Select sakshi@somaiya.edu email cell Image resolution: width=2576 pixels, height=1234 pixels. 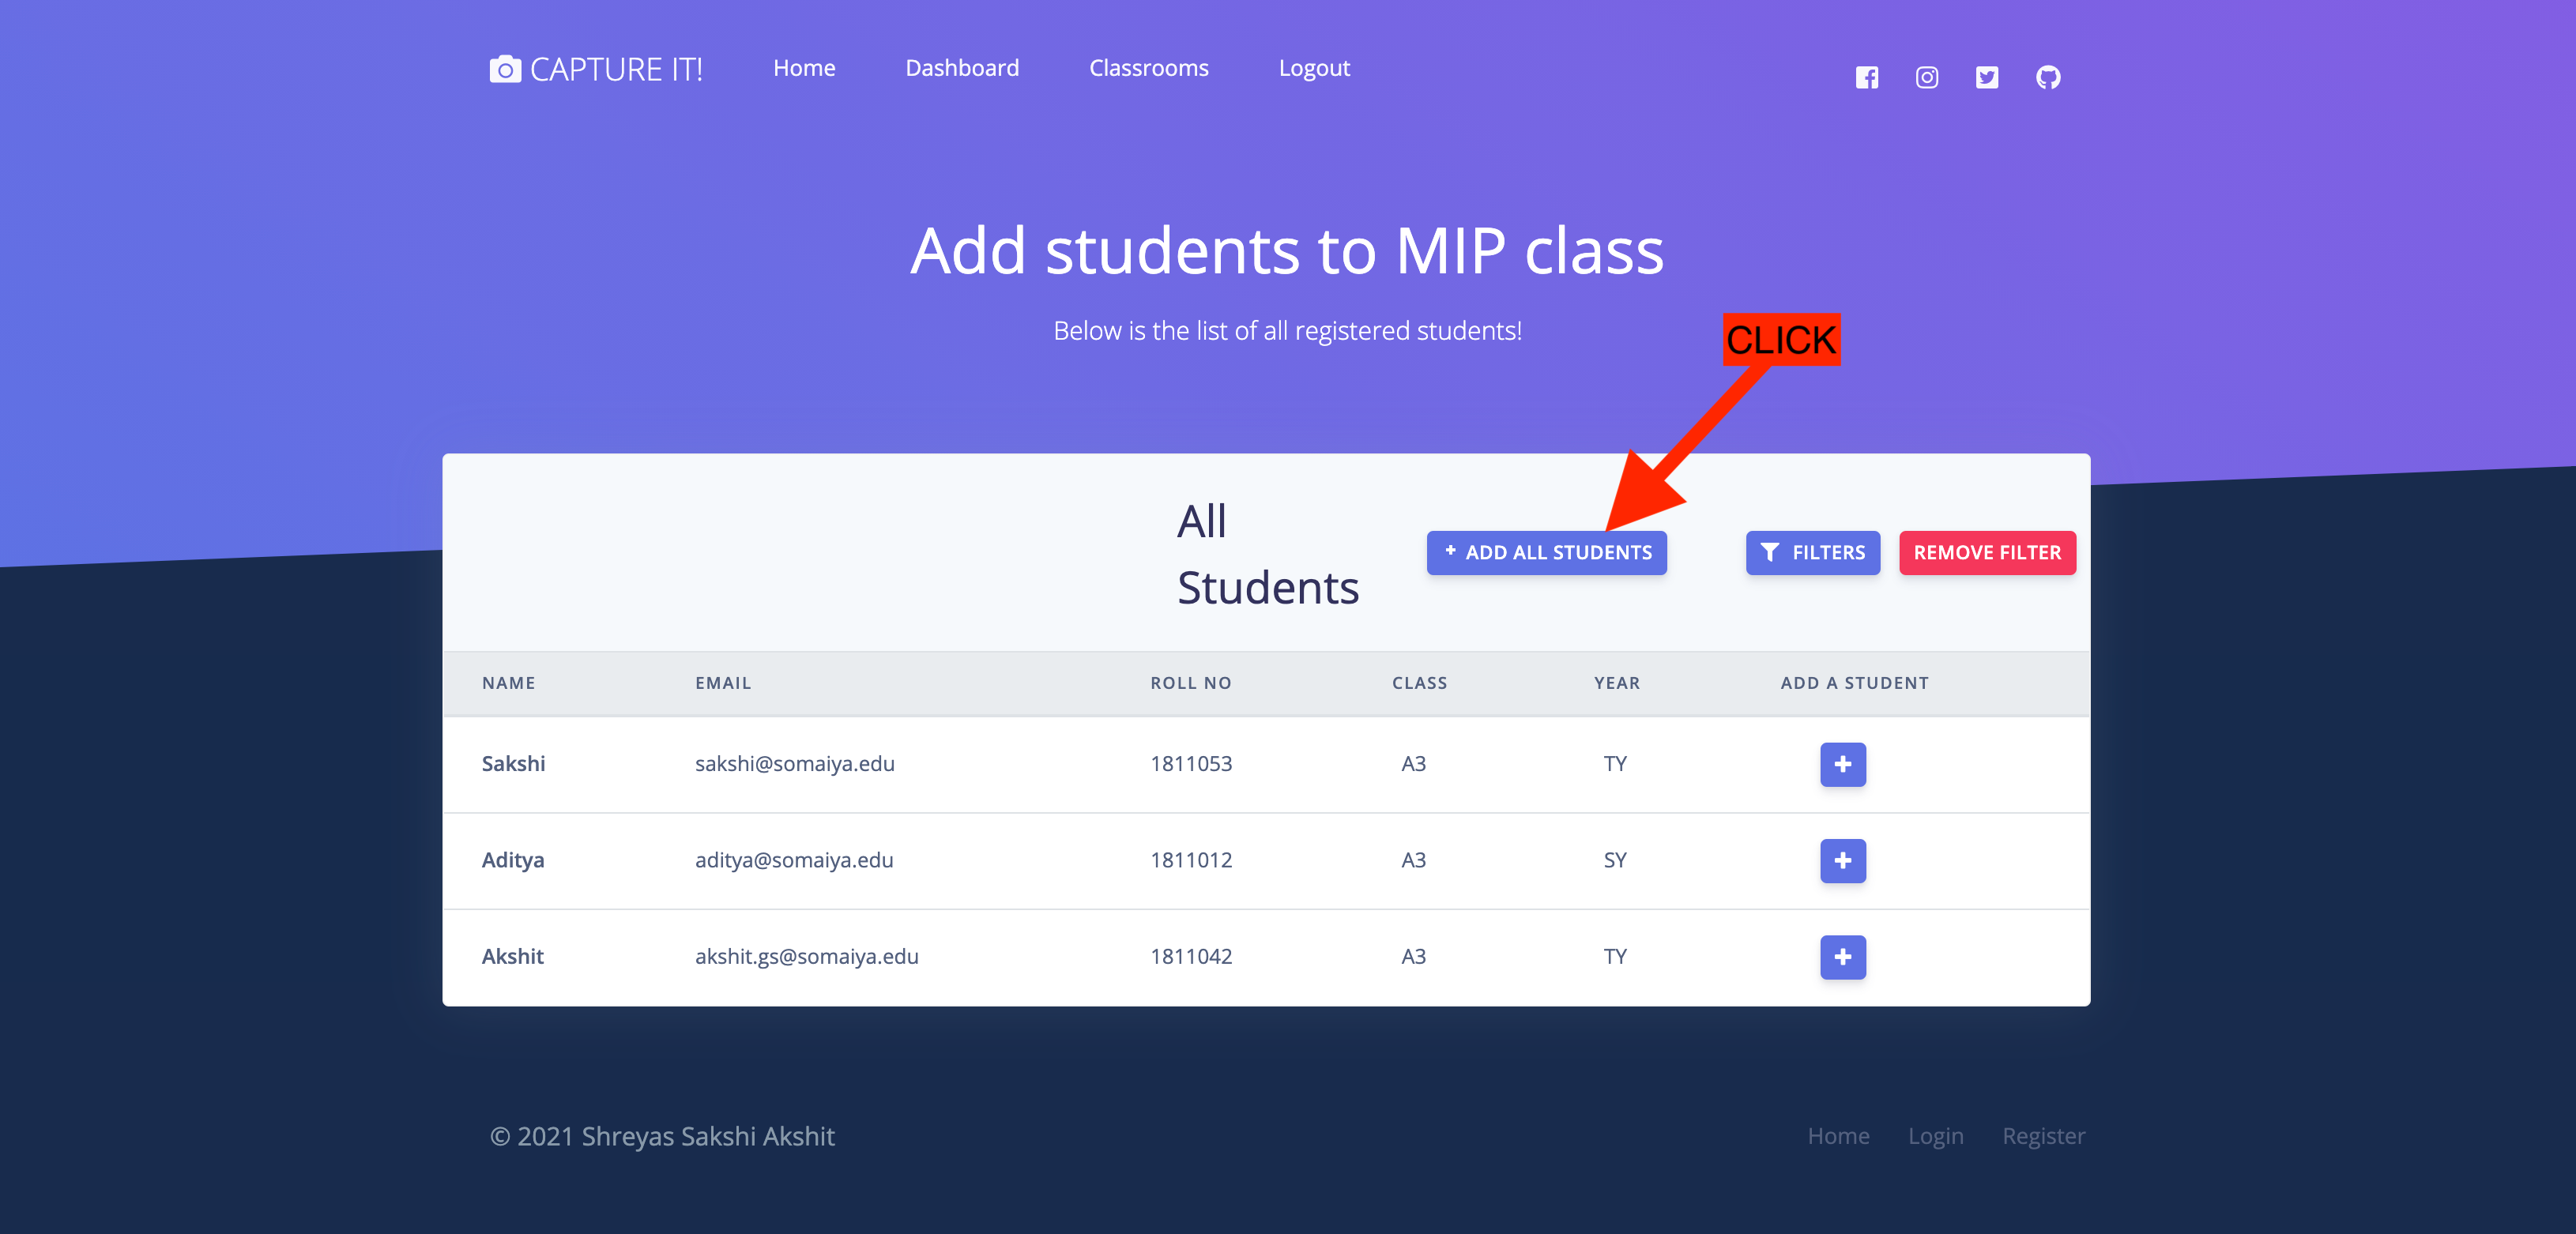coord(794,764)
